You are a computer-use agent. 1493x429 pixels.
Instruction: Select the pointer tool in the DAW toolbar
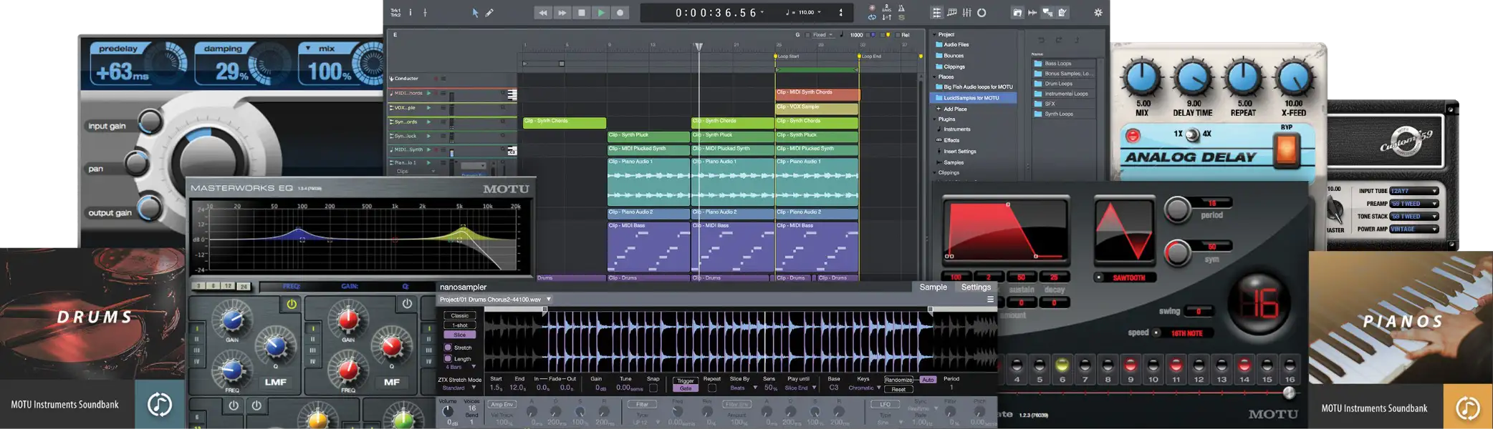coord(475,12)
